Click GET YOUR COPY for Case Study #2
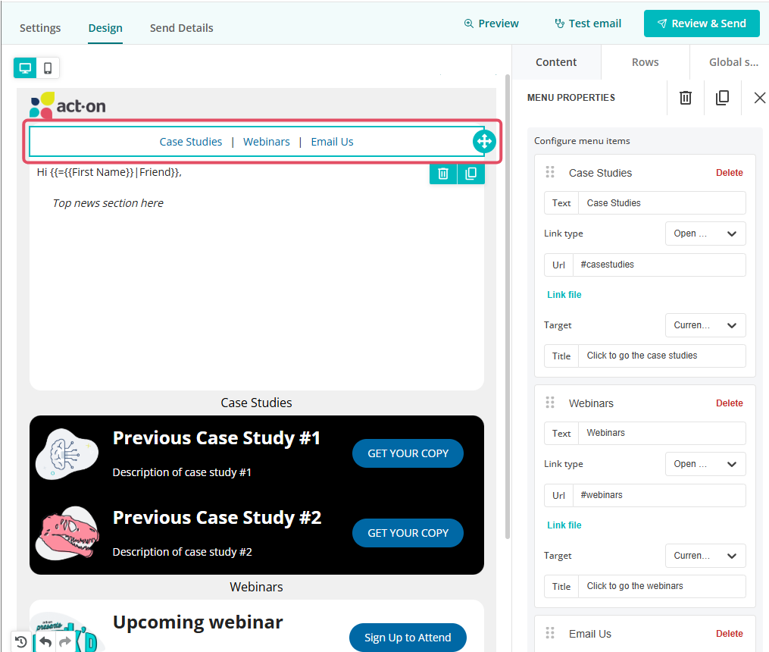The image size is (769, 652). tap(408, 533)
